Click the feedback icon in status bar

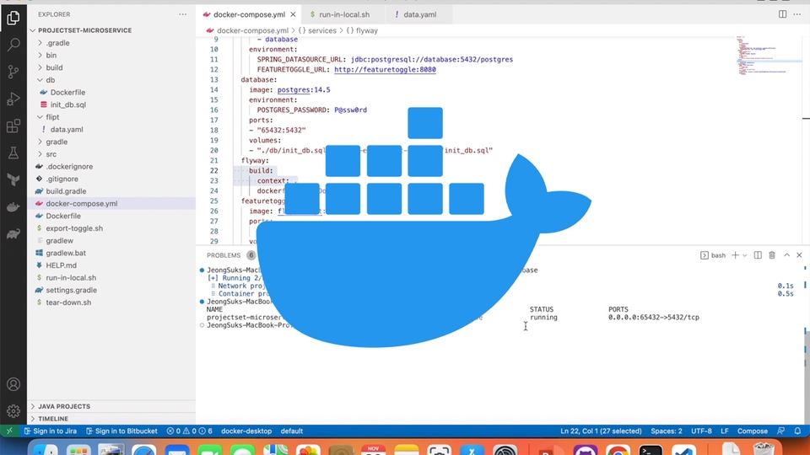click(x=781, y=431)
